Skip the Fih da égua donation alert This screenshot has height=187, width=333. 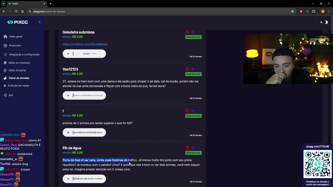coord(198,148)
